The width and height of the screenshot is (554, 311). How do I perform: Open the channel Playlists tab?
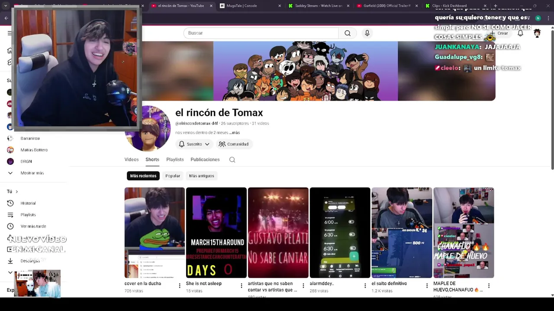(175, 160)
